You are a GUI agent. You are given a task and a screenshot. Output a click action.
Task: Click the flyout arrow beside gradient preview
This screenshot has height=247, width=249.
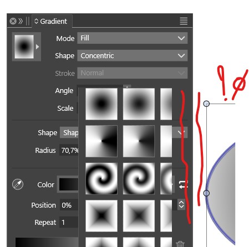point(38,47)
